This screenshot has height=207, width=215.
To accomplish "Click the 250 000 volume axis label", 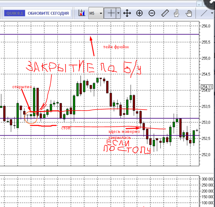I will click(x=208, y=185).
